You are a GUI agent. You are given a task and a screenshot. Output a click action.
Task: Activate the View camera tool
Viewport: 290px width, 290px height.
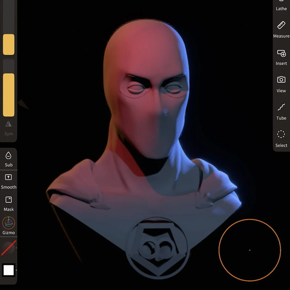pos(281,83)
